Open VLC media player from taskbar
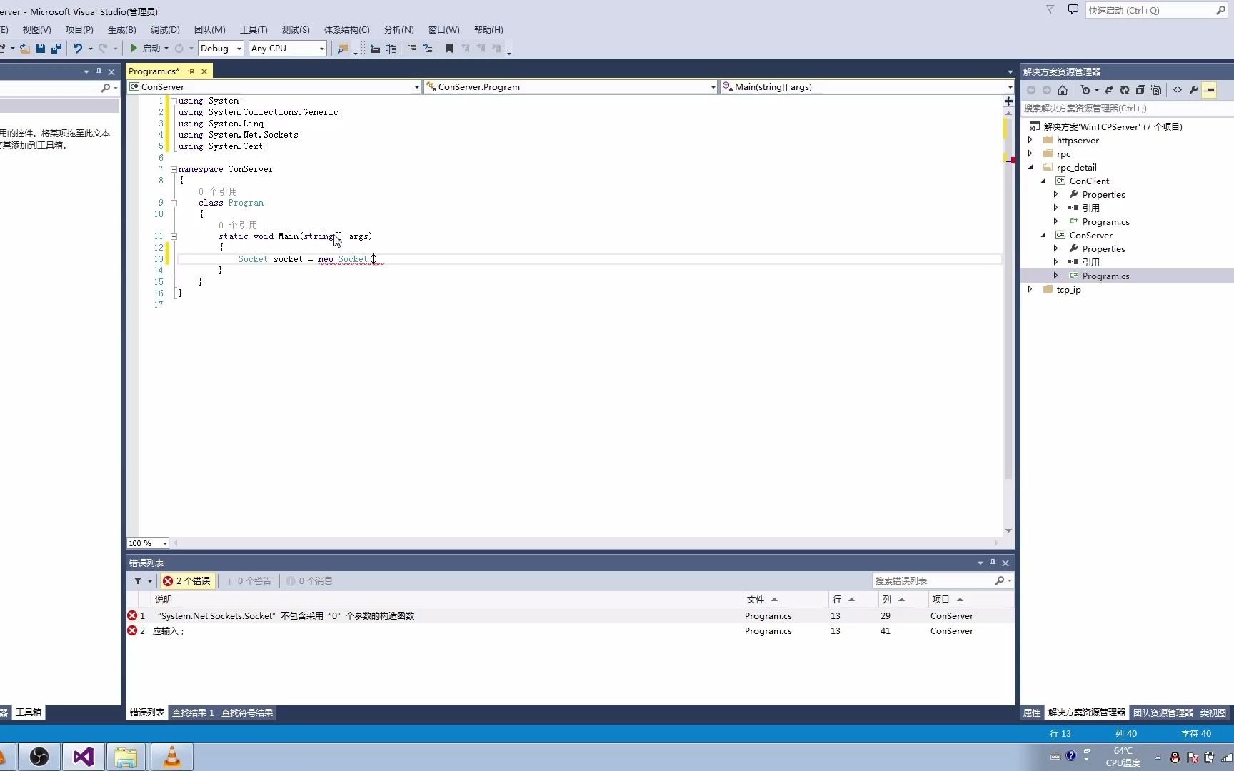Image resolution: width=1234 pixels, height=771 pixels. point(172,757)
